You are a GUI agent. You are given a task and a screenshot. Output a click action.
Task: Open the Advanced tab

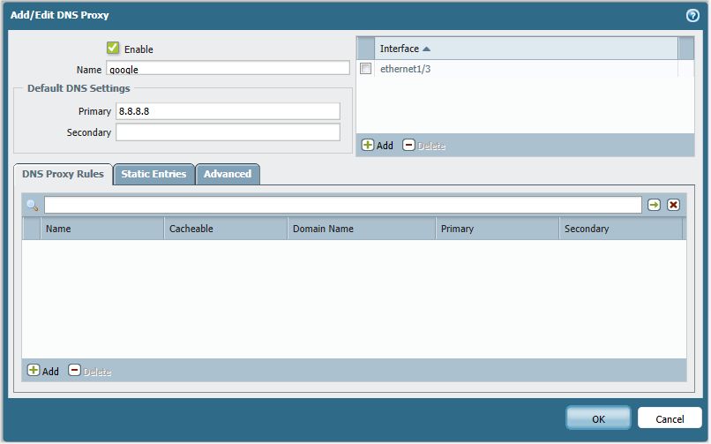(228, 174)
